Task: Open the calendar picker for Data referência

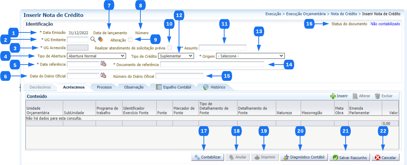Action: [103, 64]
